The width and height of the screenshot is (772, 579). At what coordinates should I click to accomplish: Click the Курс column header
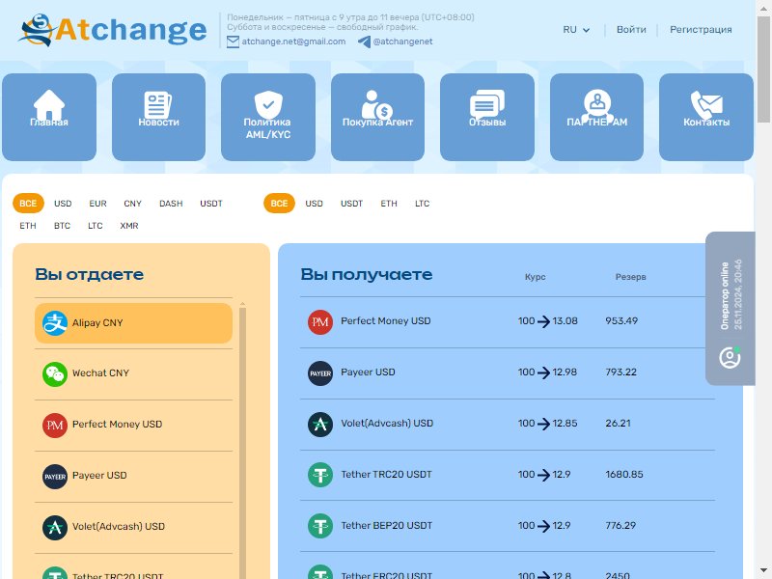click(x=536, y=277)
